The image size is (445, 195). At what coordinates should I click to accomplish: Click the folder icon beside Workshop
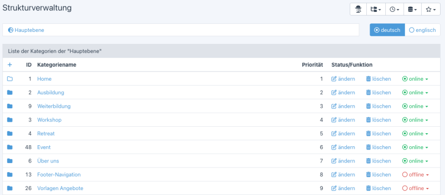click(10, 120)
